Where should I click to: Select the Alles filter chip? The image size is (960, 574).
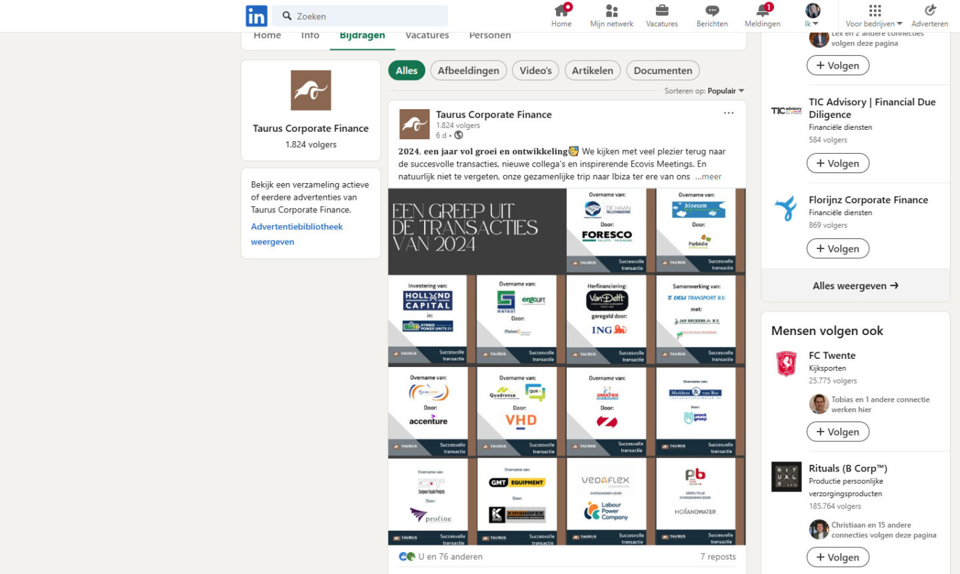[x=407, y=71]
